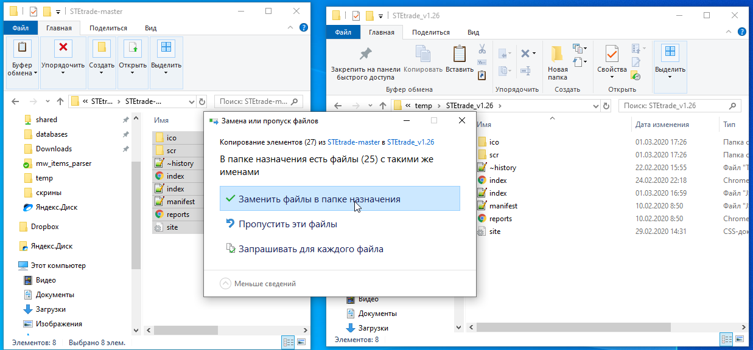Screen dimensions: 753x350
Task: Open the Delete dropdown arrow in STEtrade_v1.26 ribbon
Action: [534, 53]
